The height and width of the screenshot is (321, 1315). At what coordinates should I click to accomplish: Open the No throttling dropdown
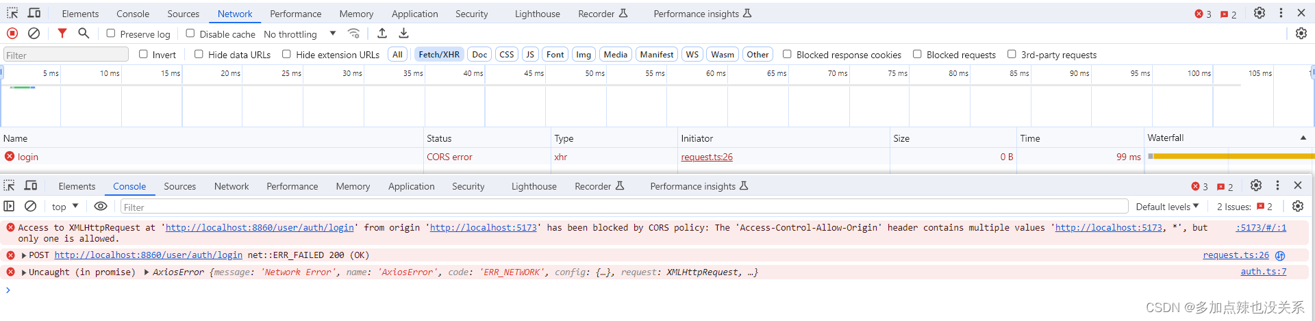(300, 34)
